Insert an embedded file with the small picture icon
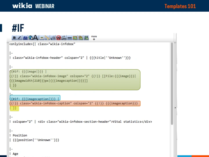 [42, 38]
